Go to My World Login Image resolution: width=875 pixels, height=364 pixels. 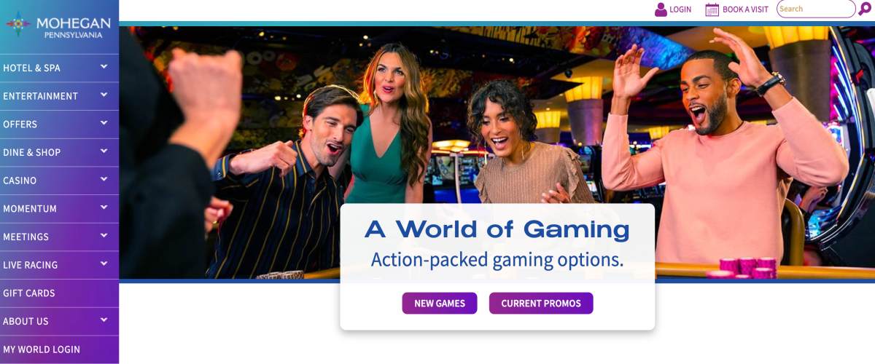[x=59, y=349]
